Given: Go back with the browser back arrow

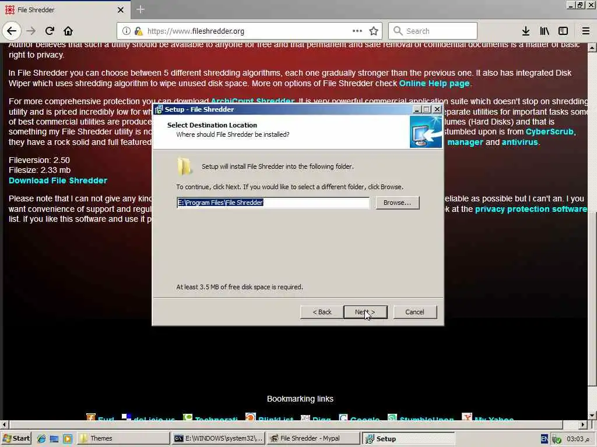Looking at the screenshot, I should click(x=12, y=31).
